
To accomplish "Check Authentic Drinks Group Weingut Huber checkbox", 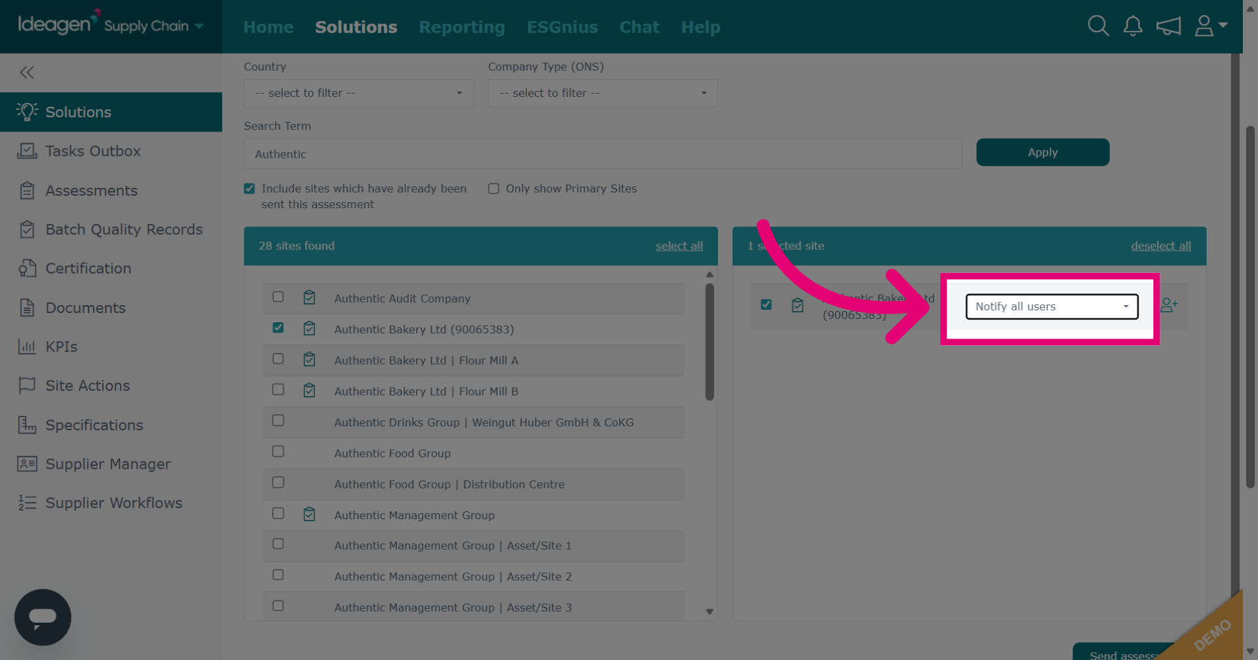I will click(x=278, y=420).
